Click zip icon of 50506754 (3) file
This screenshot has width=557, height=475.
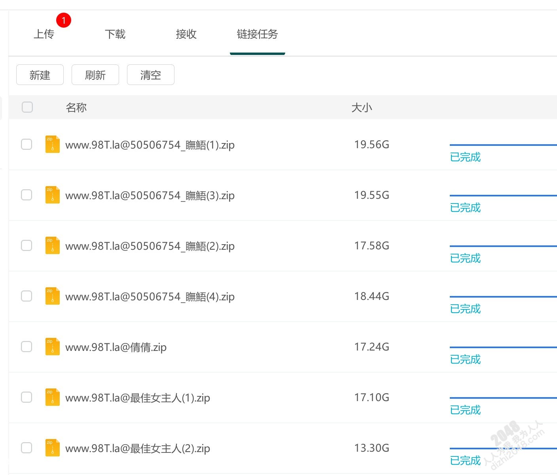53,195
